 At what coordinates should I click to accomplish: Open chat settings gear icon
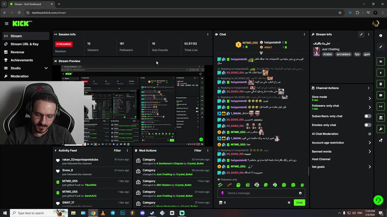289,203
